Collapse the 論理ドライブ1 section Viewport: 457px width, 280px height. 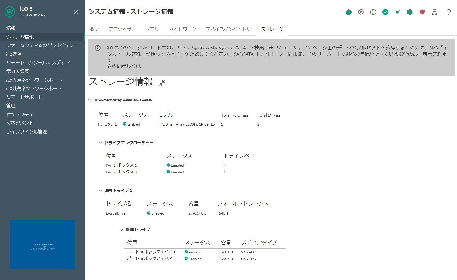point(100,191)
